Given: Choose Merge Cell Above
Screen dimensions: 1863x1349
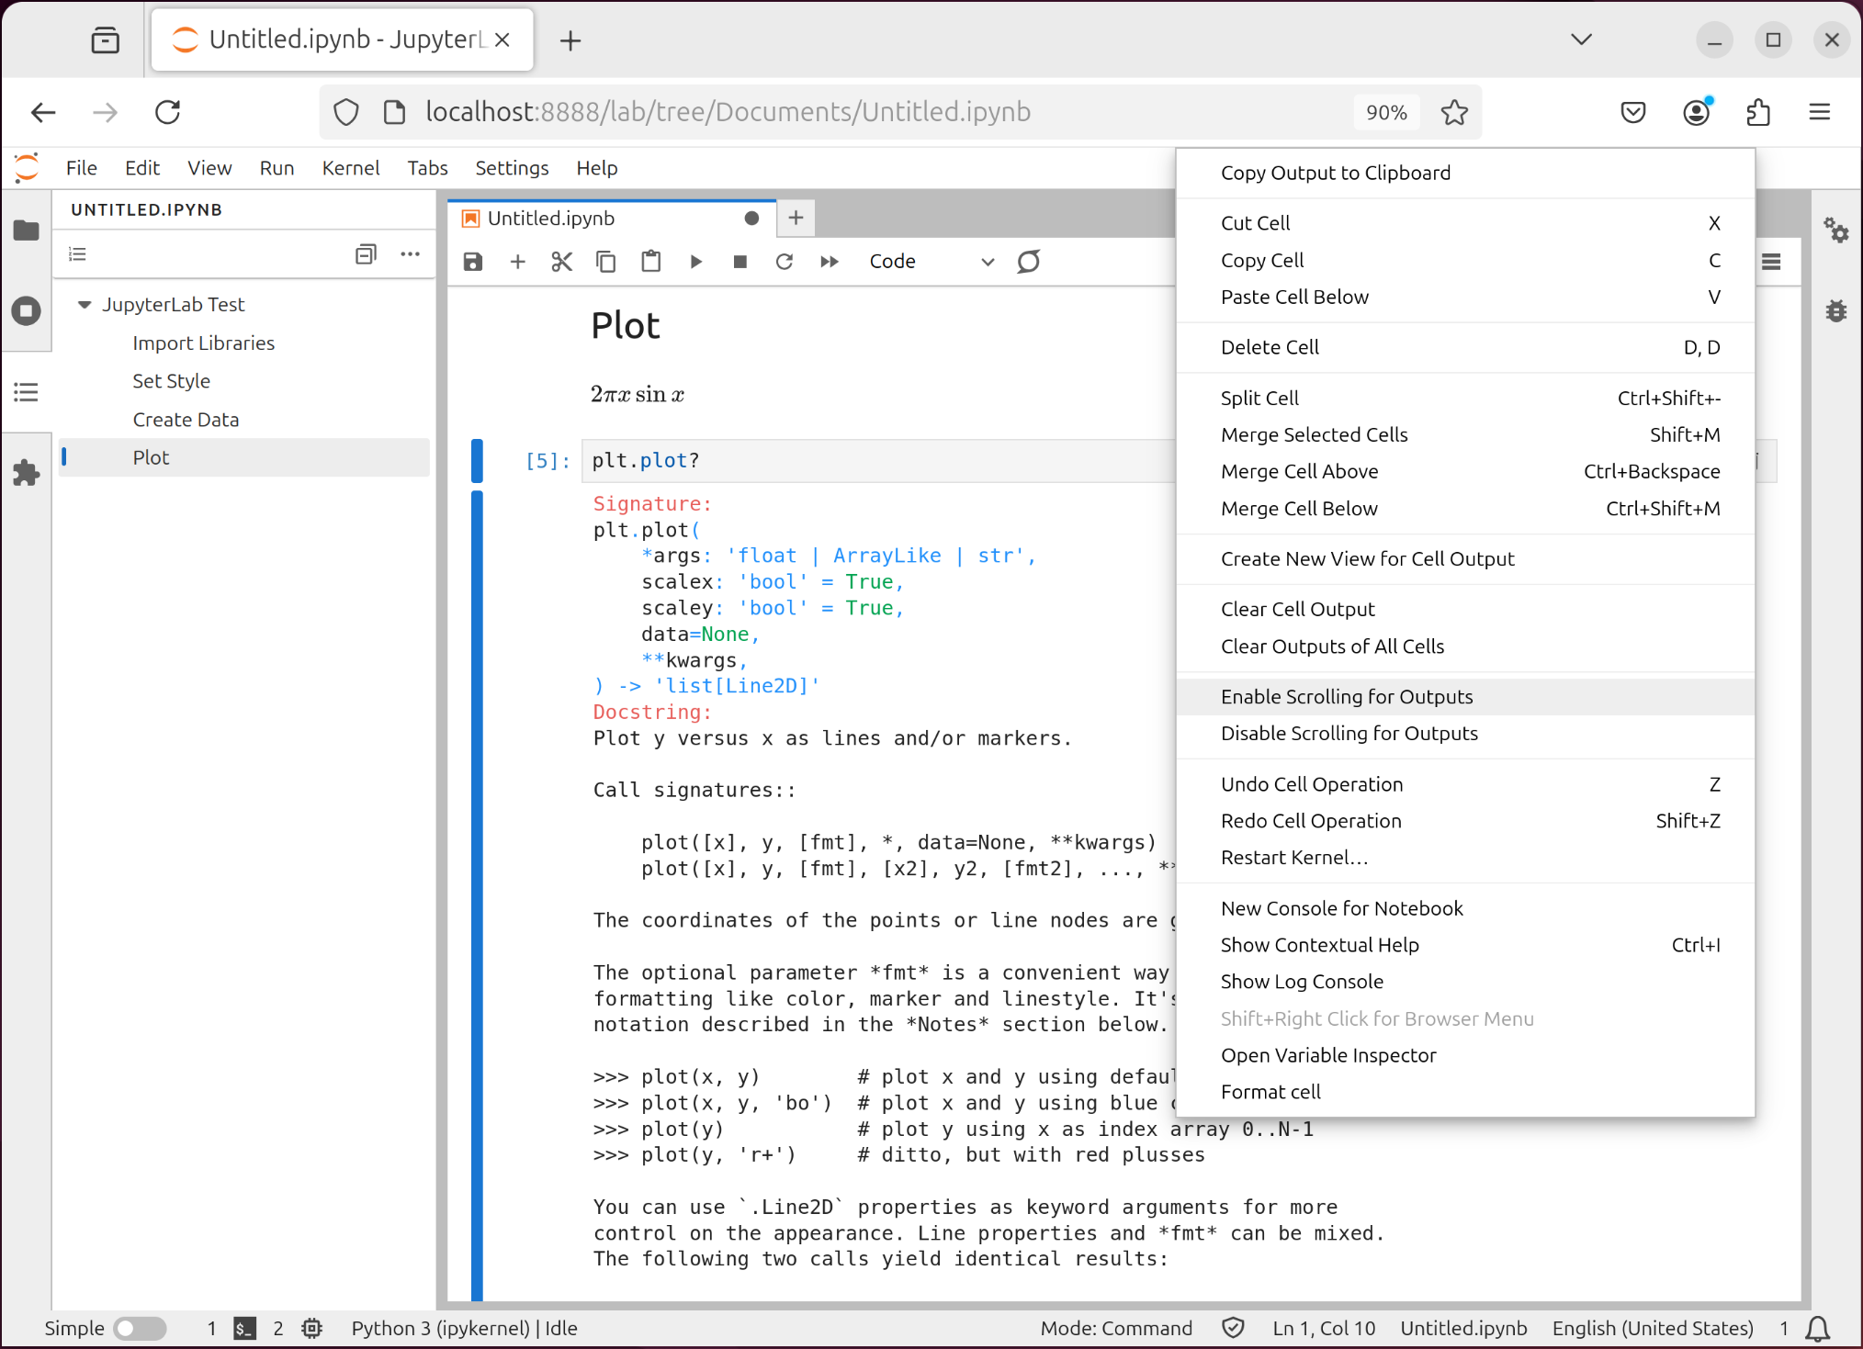Looking at the screenshot, I should pos(1465,471).
